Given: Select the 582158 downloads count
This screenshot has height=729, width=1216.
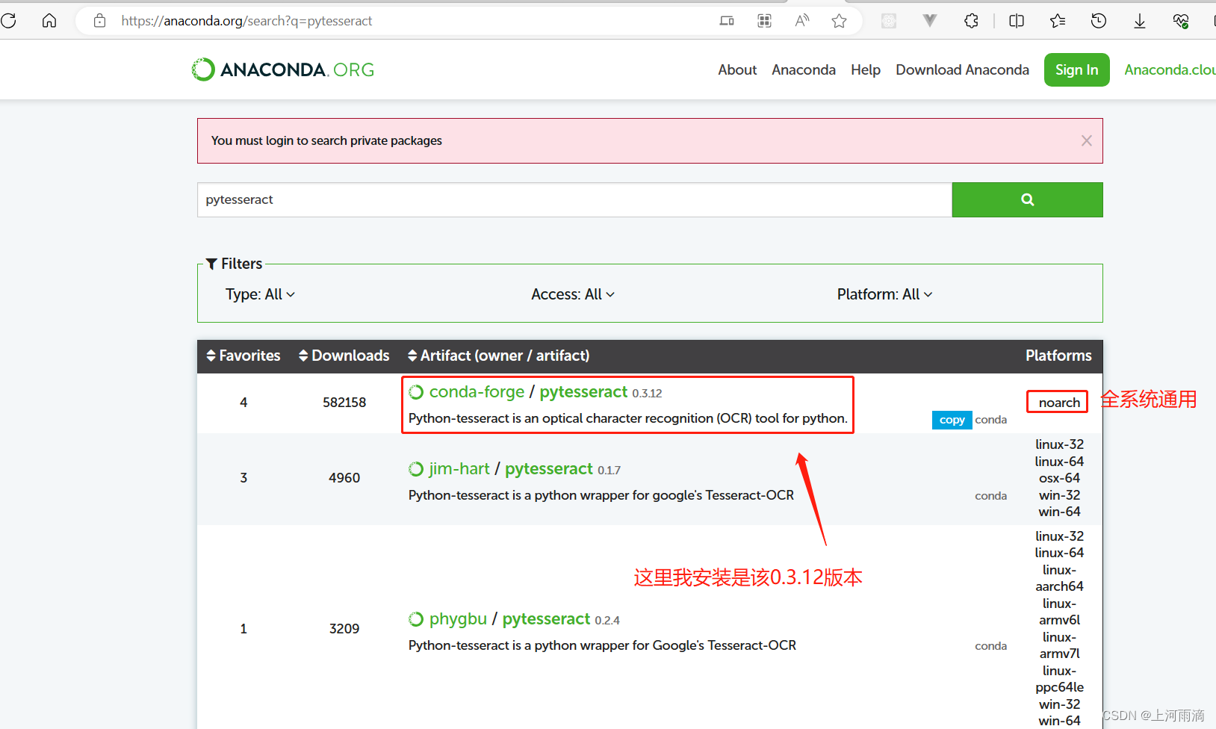Looking at the screenshot, I should coord(344,403).
